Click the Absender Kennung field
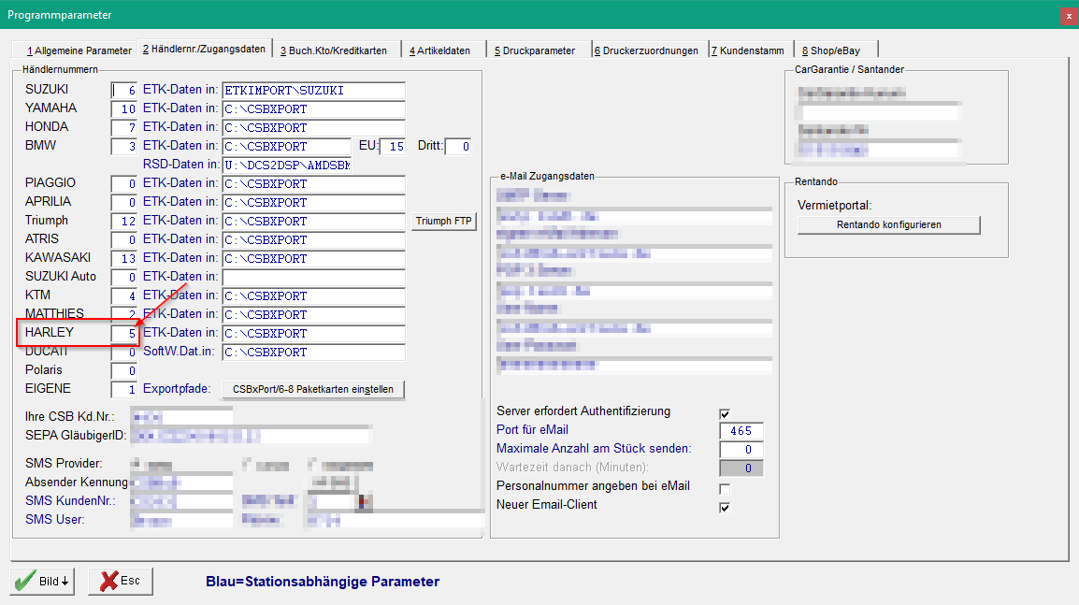1079x605 pixels. coord(181,483)
